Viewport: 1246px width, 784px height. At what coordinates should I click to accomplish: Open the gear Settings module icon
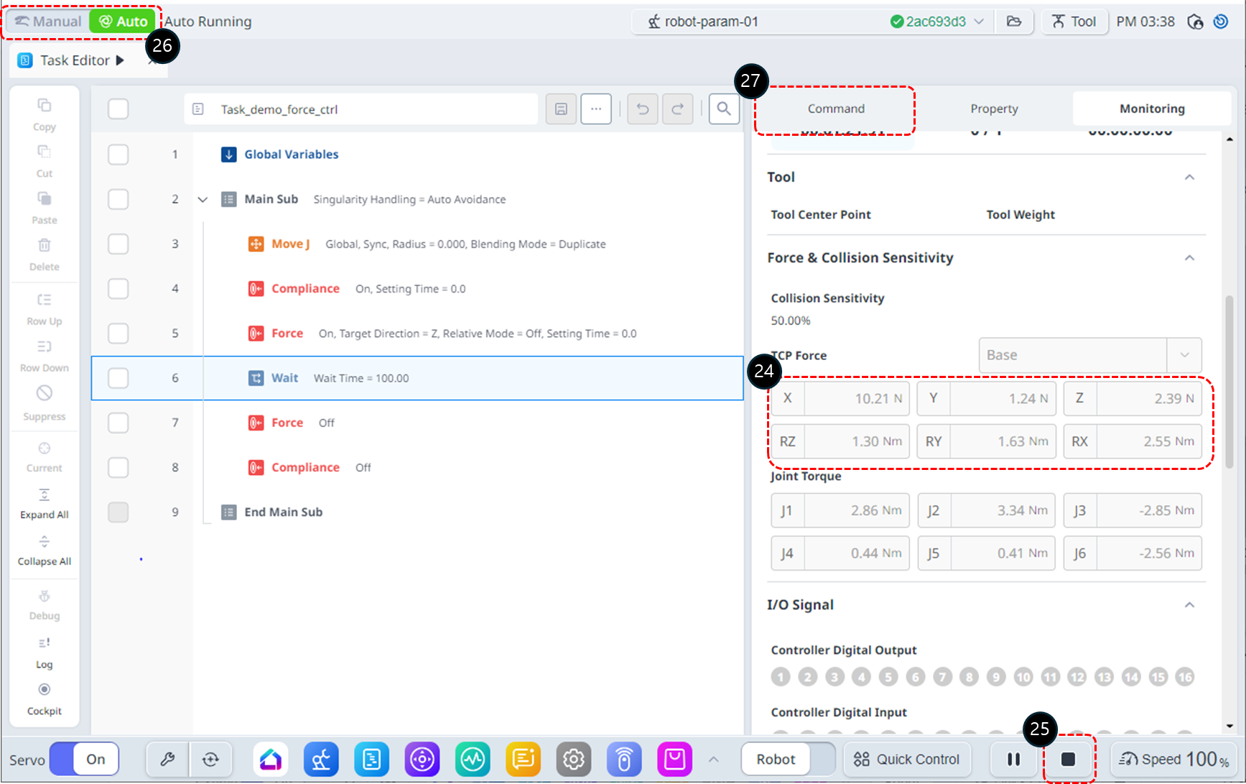point(573,760)
